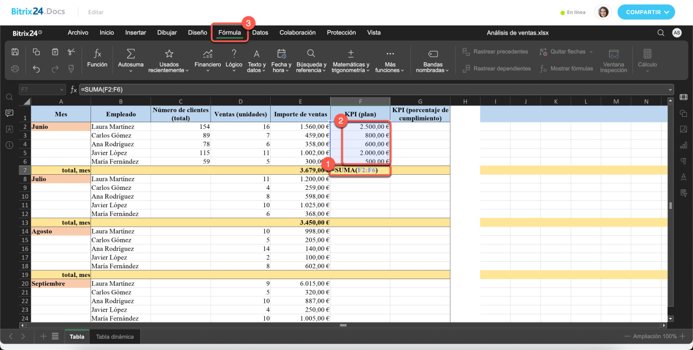The image size is (693, 350).
Task: Open comments icon in left sidebar
Action: point(9,113)
